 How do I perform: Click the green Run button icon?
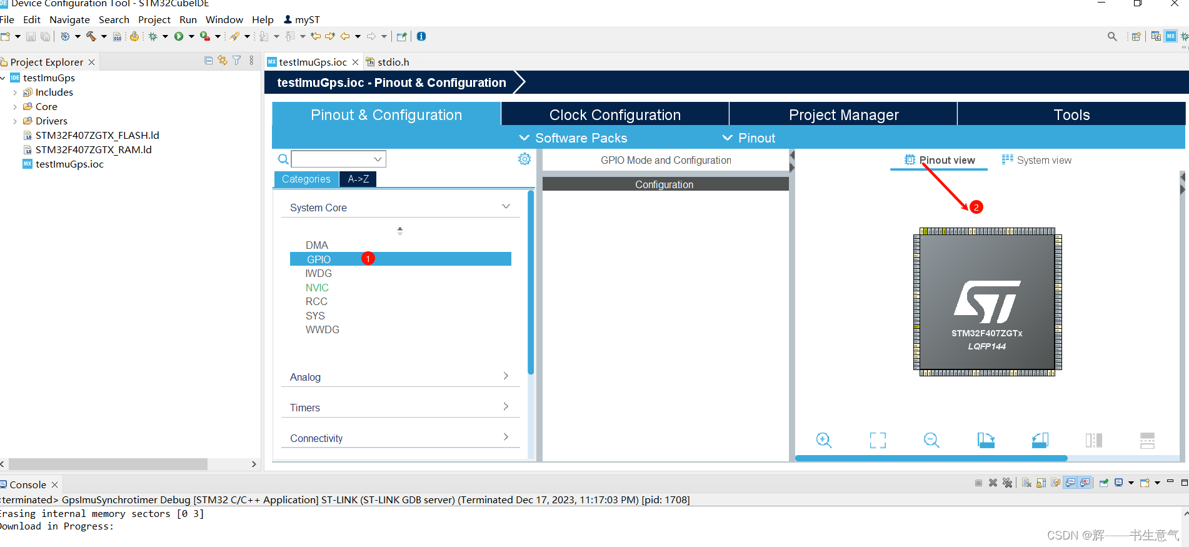179,36
